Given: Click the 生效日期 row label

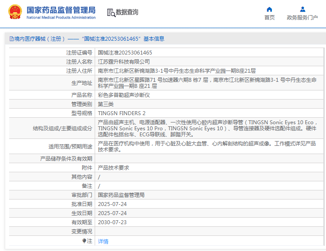Looking at the screenshot, I should pos(82,213).
